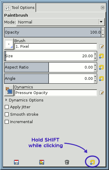The height and width of the screenshot is (170, 109).
Task: Decrease Size with the down arrow
Action: coord(95,58)
